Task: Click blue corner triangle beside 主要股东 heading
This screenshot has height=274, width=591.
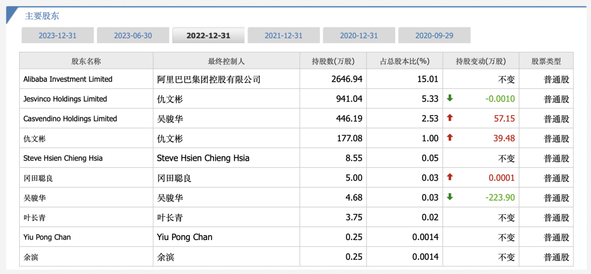Action: (12, 14)
